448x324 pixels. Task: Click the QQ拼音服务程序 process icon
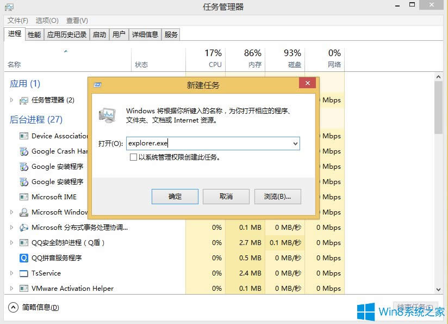(24, 258)
